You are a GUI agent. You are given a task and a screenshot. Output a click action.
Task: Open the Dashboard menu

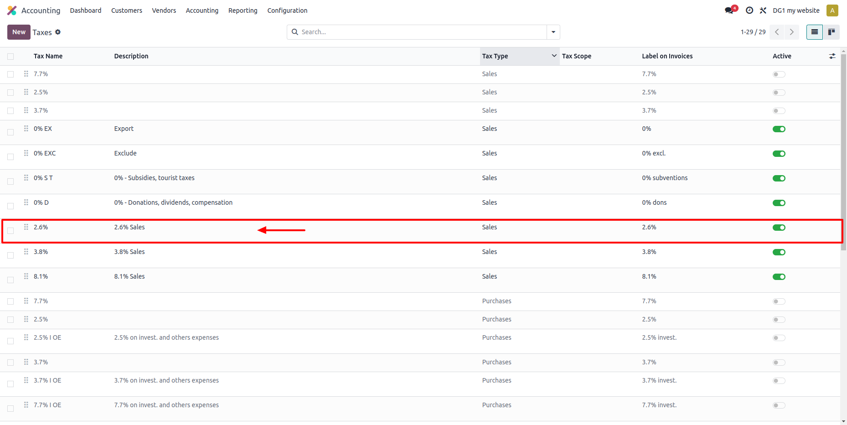pos(86,10)
